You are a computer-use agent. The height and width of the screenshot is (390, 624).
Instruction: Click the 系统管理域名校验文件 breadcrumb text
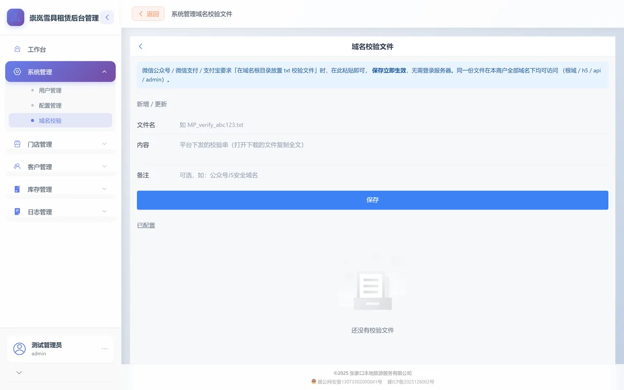click(202, 14)
